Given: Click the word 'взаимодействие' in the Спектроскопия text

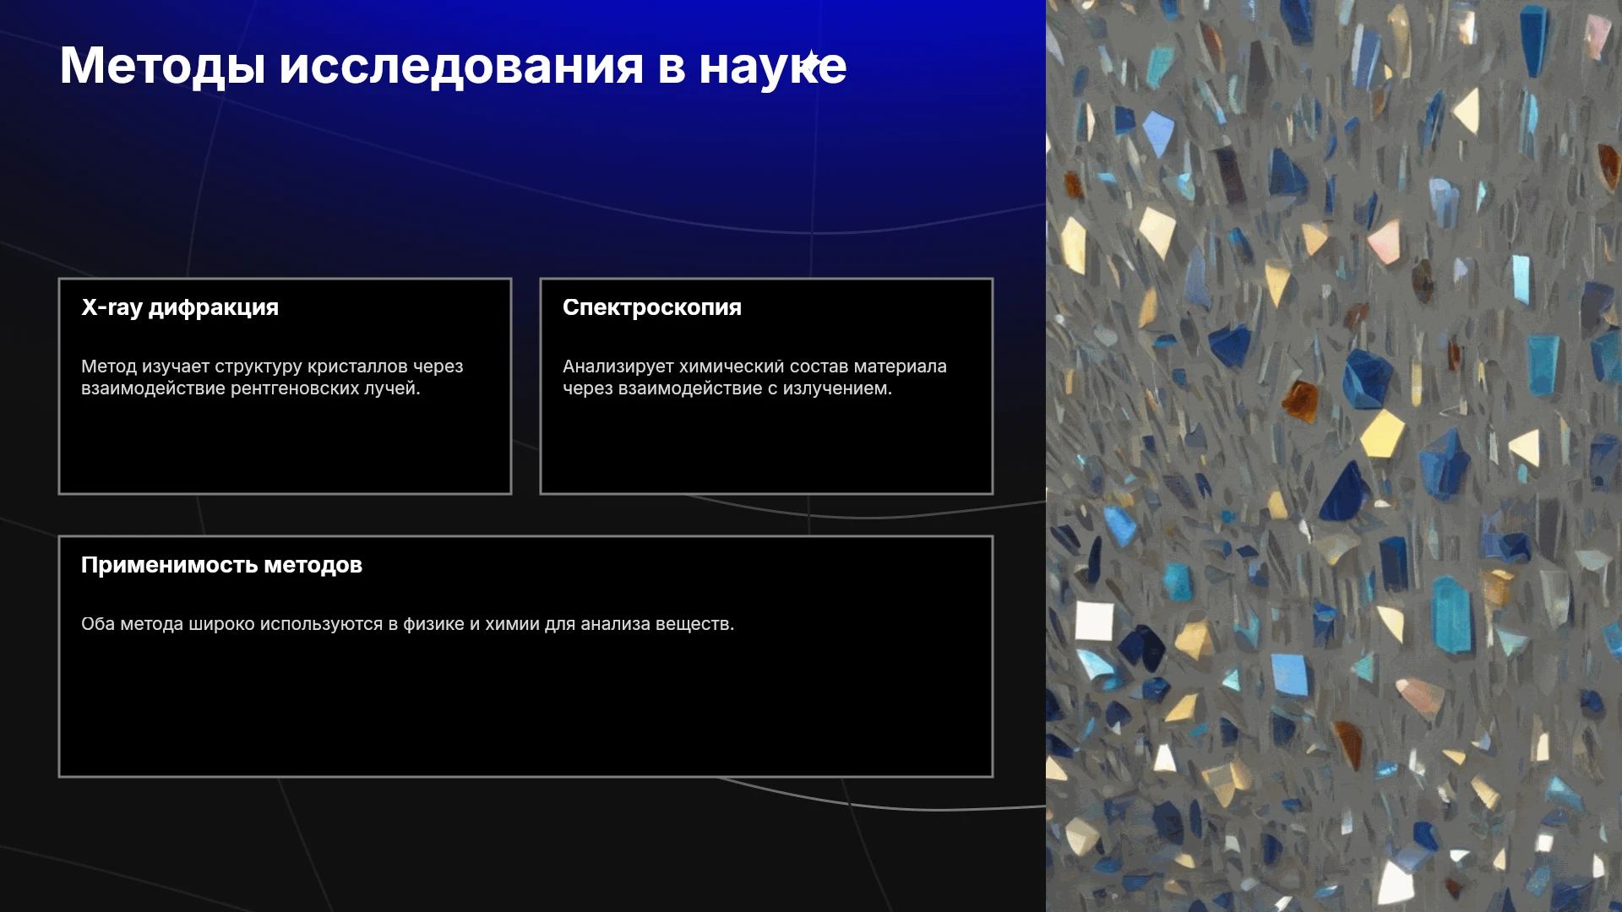Looking at the screenshot, I should coord(690,388).
